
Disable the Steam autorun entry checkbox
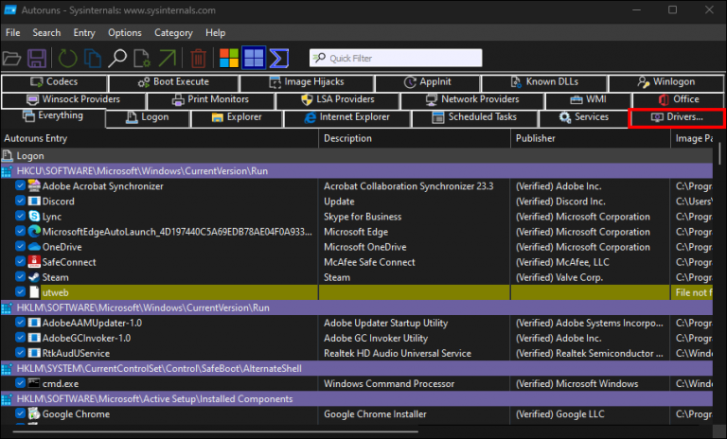tap(21, 277)
